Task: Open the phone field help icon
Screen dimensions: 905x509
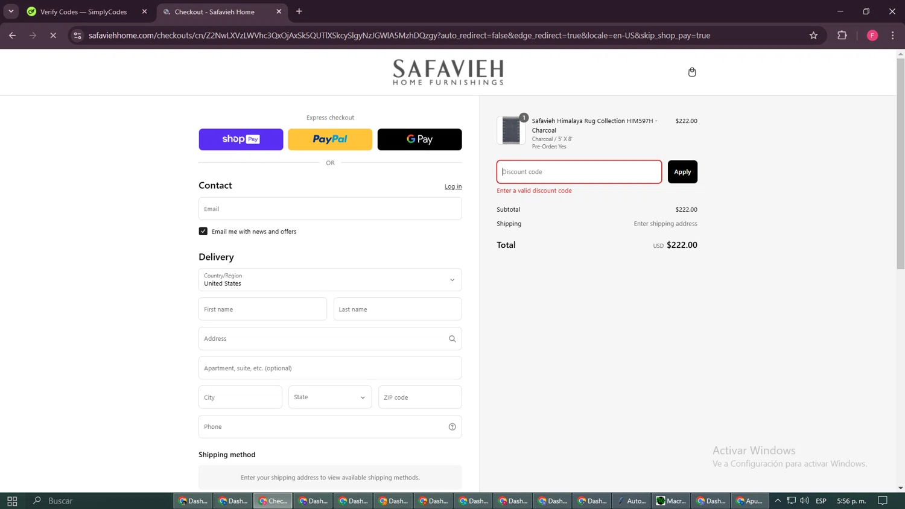Action: click(x=452, y=427)
